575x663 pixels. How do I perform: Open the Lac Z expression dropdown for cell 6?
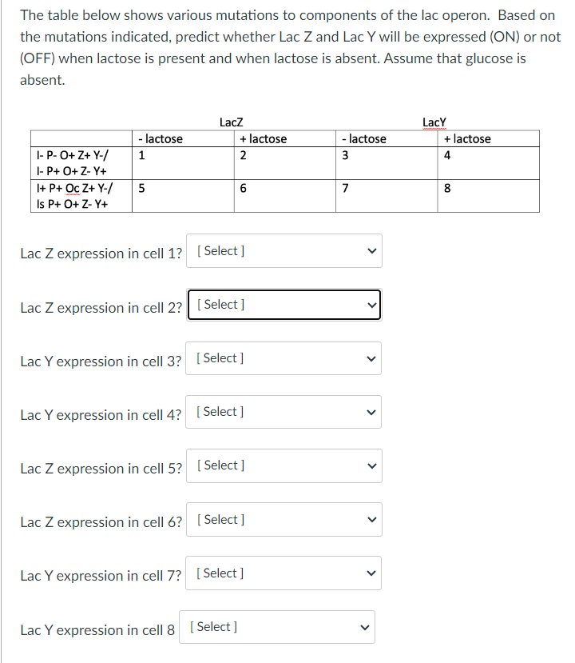coord(284,519)
